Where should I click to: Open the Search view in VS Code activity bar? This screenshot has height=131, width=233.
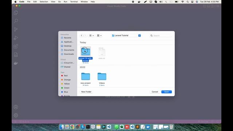point(16,21)
